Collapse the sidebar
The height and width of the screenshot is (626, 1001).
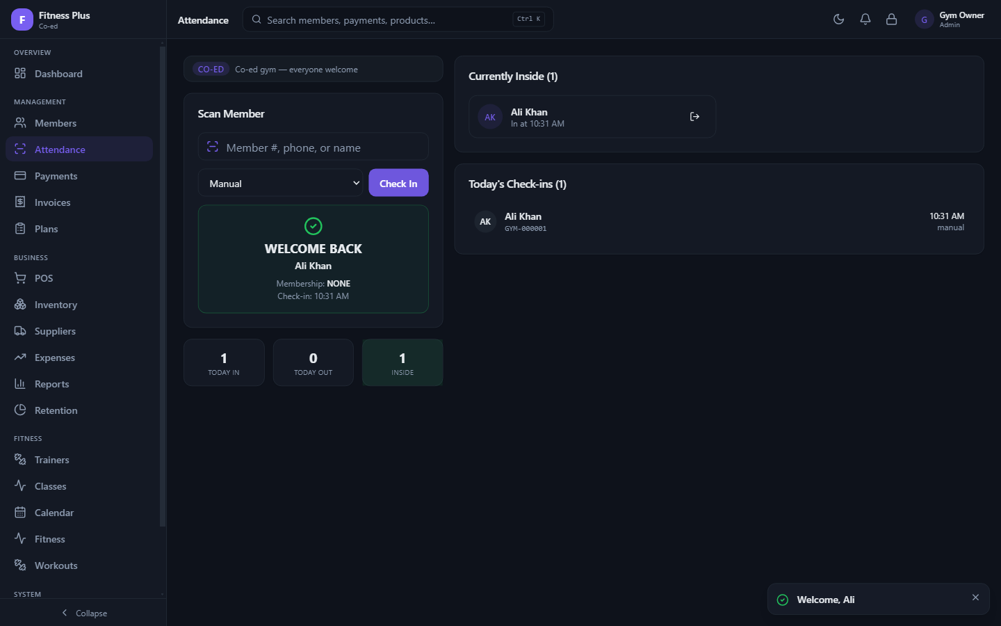[x=83, y=613]
